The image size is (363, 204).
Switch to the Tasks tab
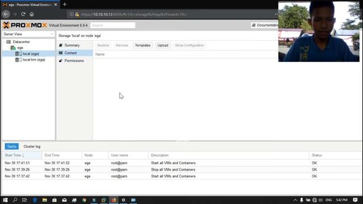(x=11, y=146)
